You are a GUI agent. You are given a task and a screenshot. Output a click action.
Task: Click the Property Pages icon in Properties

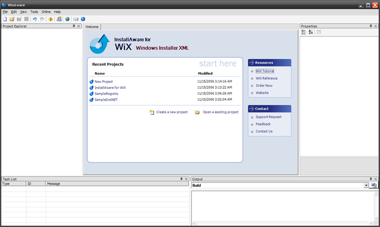point(319,32)
